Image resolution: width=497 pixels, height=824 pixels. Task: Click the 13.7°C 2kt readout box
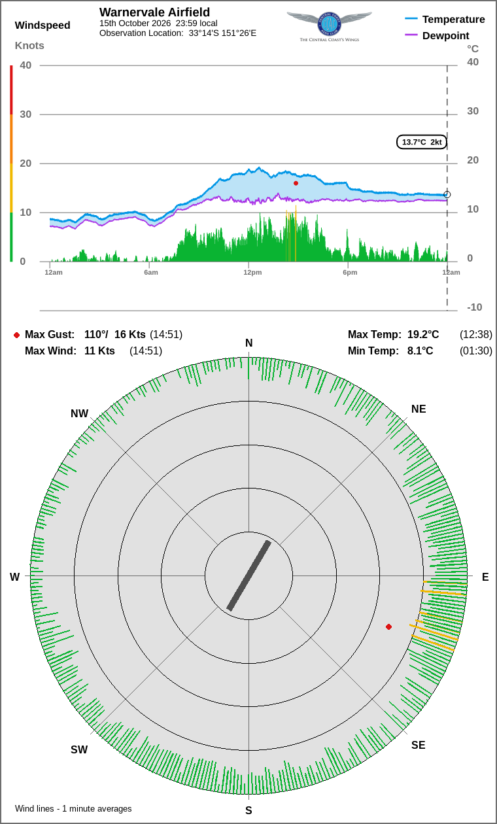coord(422,142)
